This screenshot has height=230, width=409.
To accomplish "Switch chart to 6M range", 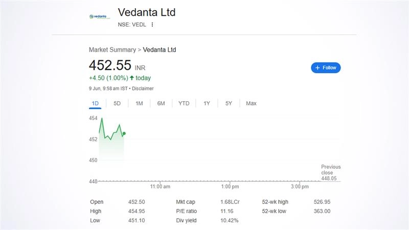I will tap(161, 103).
